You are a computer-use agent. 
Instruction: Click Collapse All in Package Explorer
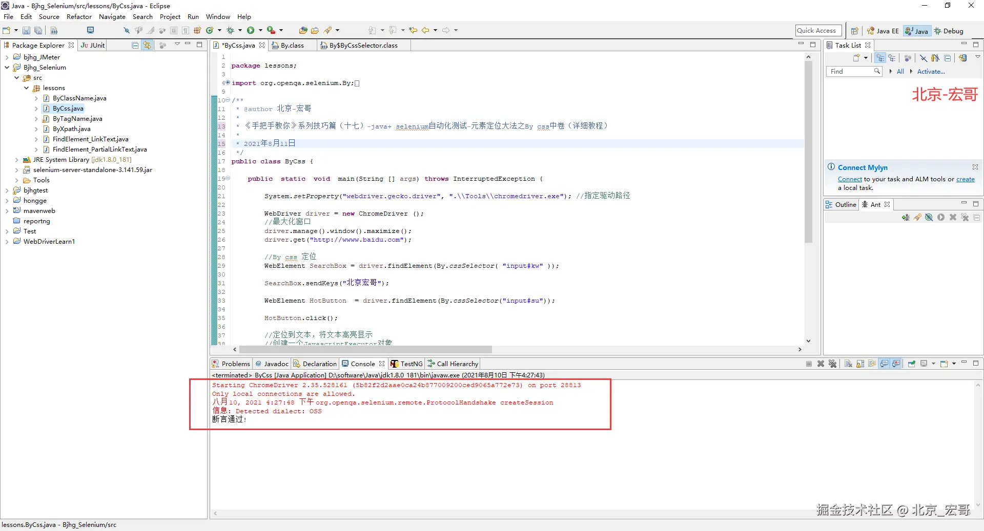(x=135, y=45)
